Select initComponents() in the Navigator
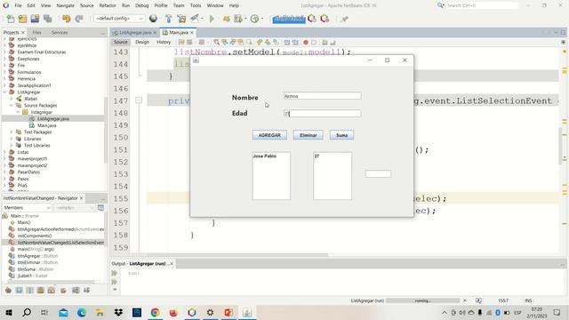The height and width of the screenshot is (320, 569). [x=35, y=236]
